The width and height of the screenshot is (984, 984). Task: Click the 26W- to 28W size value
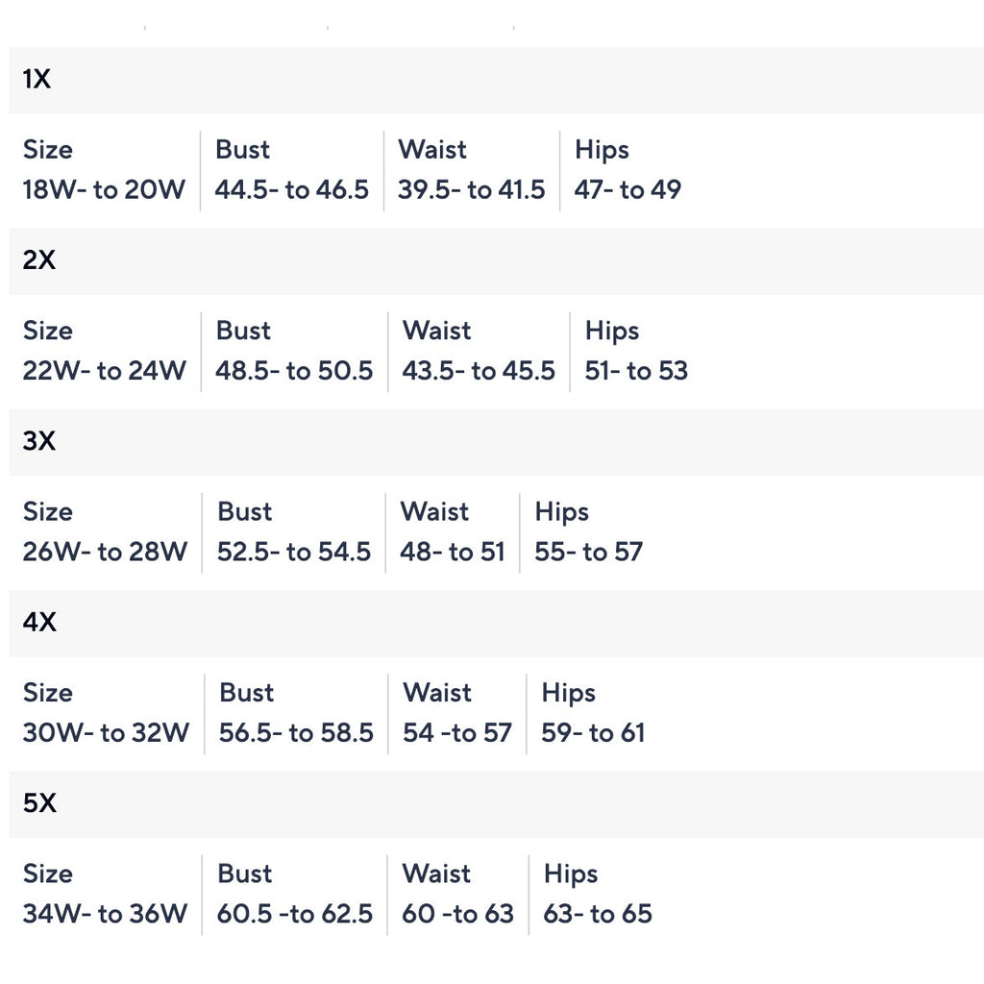tap(105, 552)
